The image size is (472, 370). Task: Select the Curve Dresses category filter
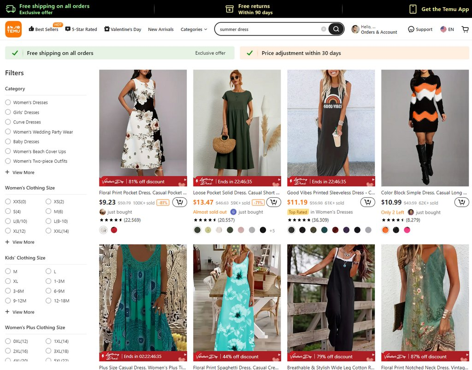click(x=8, y=122)
